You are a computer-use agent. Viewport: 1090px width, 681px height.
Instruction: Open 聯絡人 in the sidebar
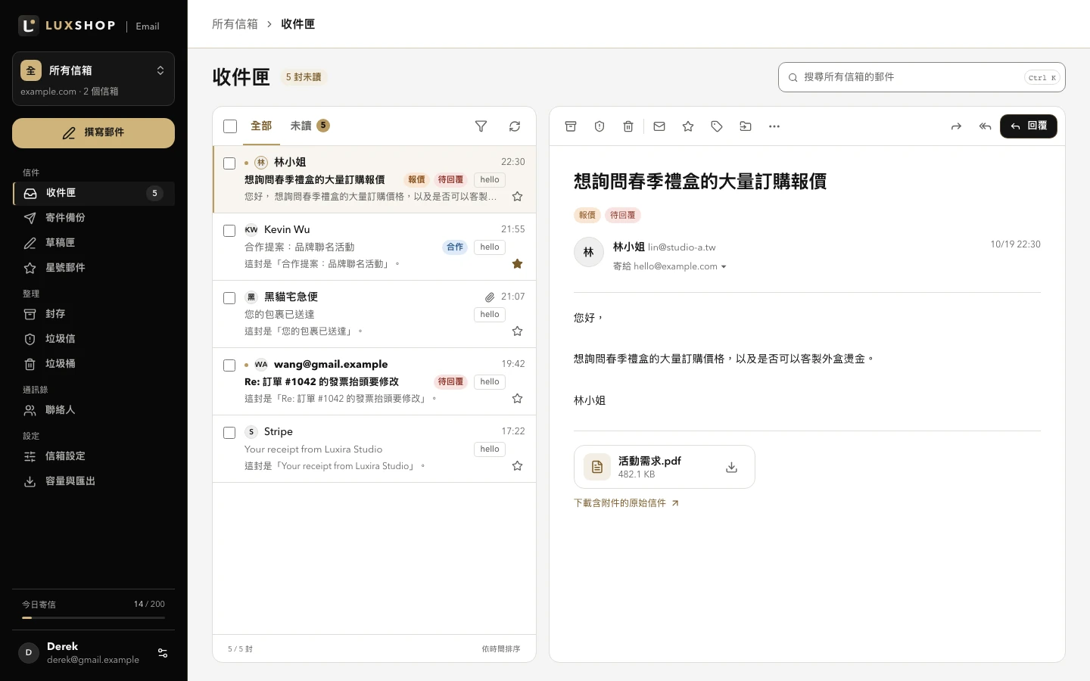(x=93, y=410)
